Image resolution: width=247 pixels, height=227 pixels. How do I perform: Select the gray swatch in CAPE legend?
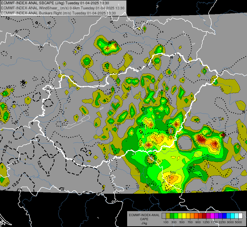click(x=164, y=216)
